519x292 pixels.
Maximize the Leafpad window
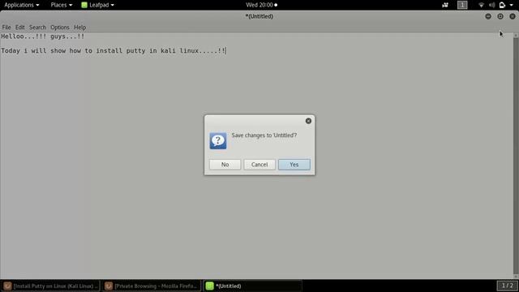coord(500,16)
